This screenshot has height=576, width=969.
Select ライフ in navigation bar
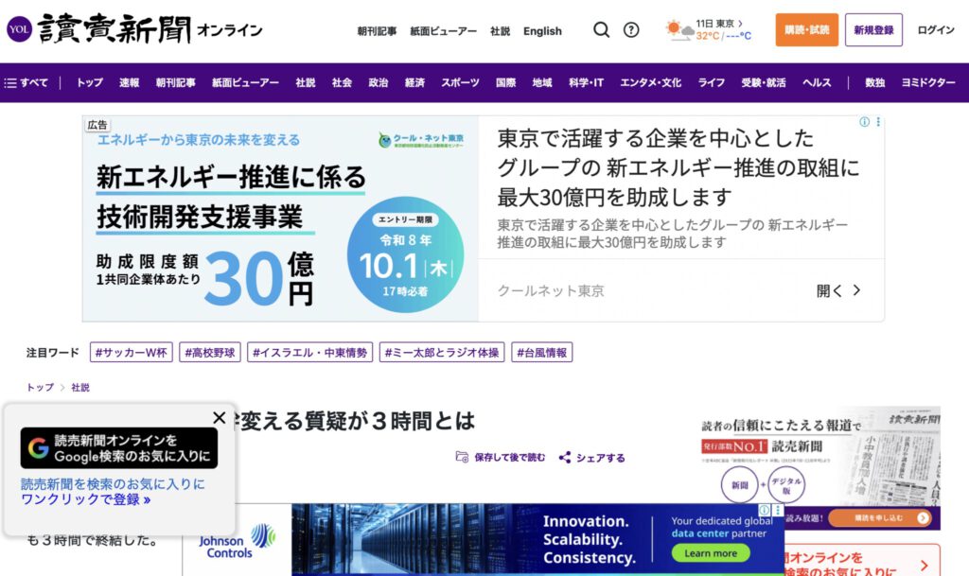pyautogui.click(x=712, y=82)
